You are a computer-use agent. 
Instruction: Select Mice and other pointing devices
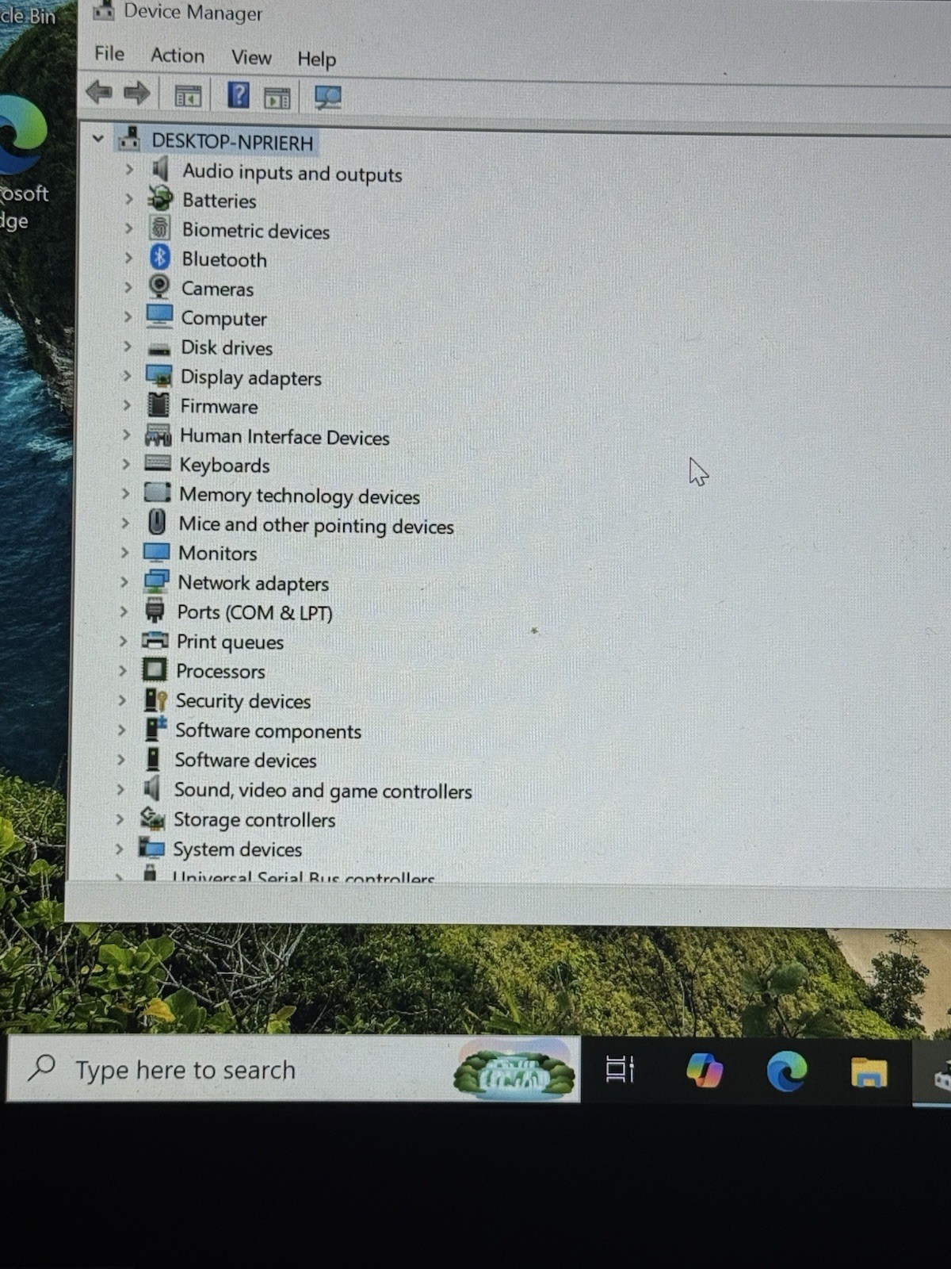pos(316,525)
